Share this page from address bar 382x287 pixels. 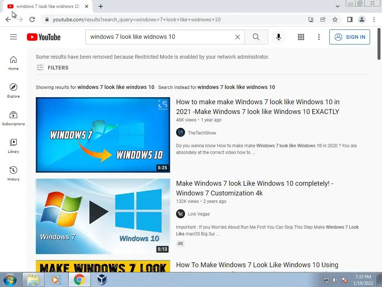[x=323, y=19]
